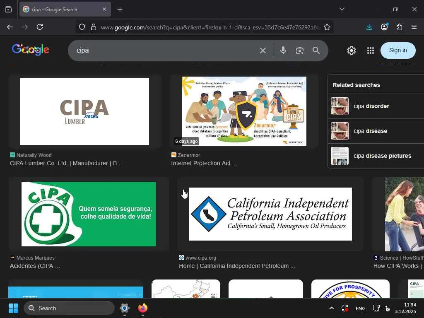Viewport: 424px width, 318px height.
Task: Open HowStuffWorks CIPA photo
Action: (404, 214)
